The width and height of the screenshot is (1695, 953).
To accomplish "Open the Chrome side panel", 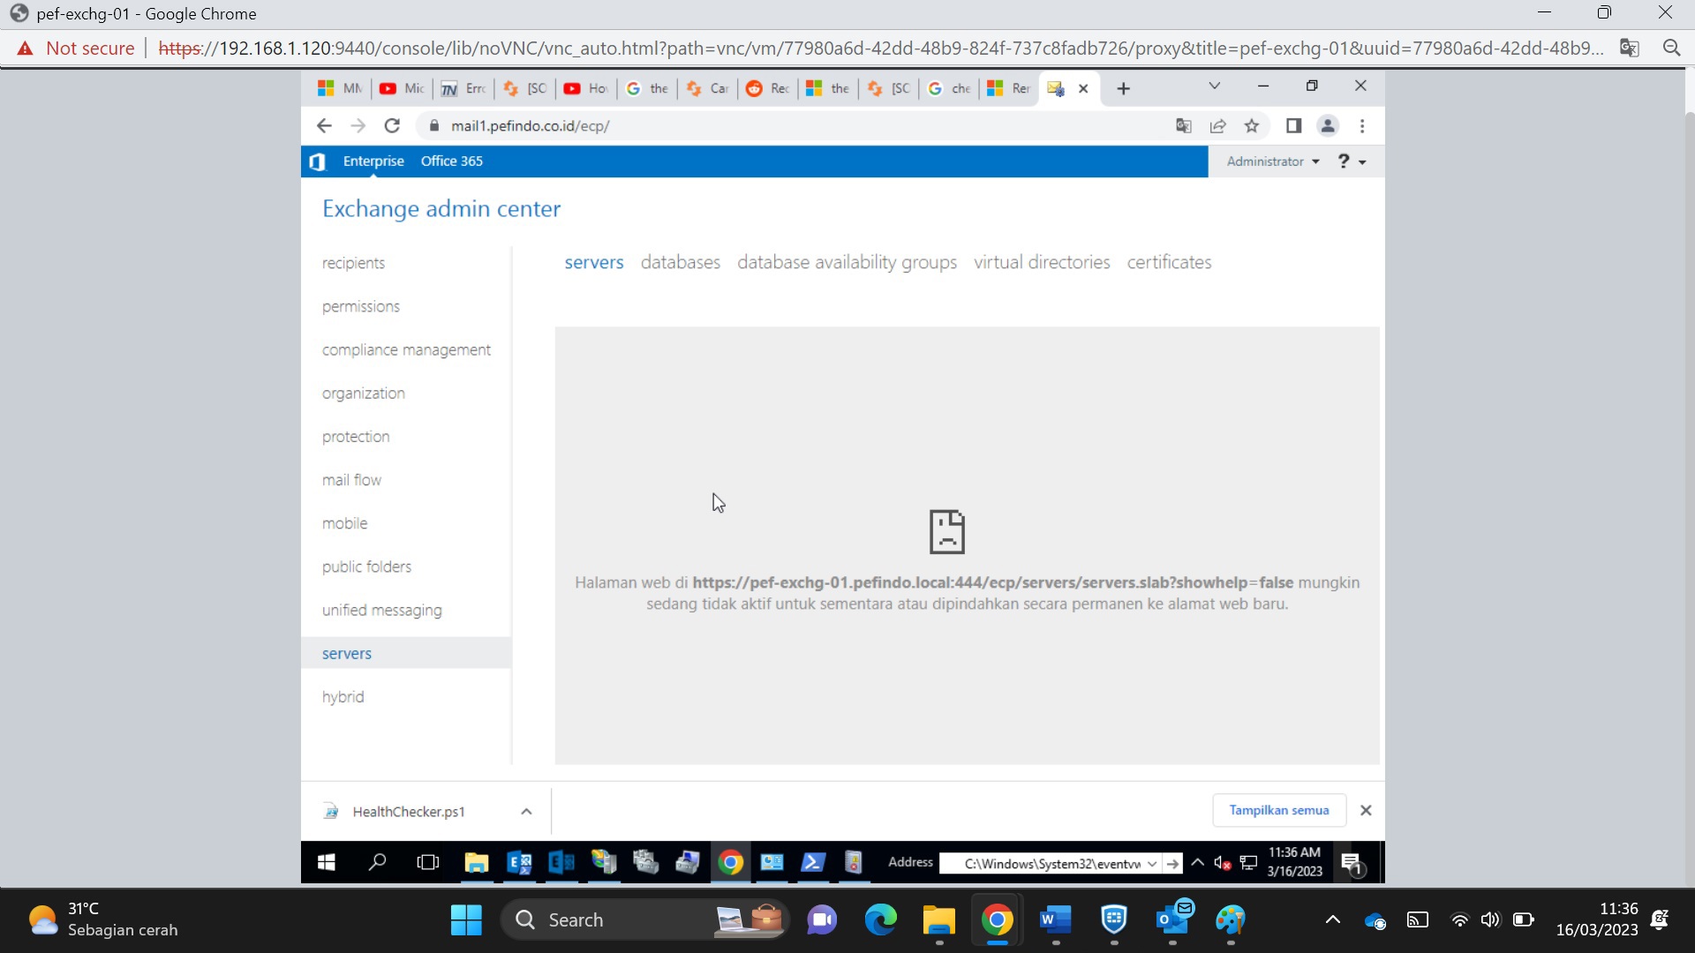I will pos(1293,126).
